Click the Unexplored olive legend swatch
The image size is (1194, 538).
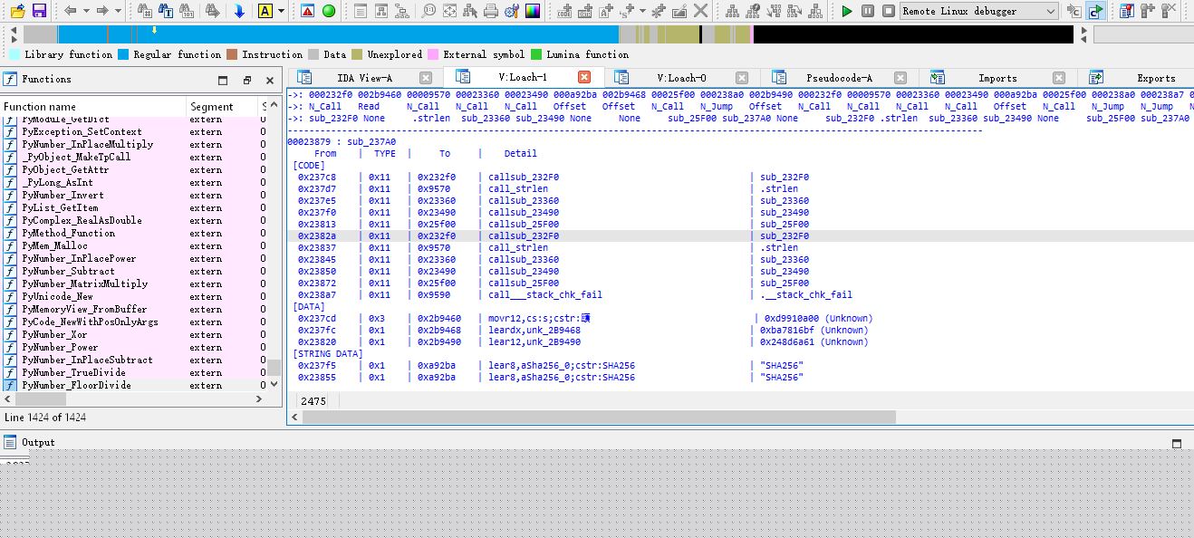357,54
